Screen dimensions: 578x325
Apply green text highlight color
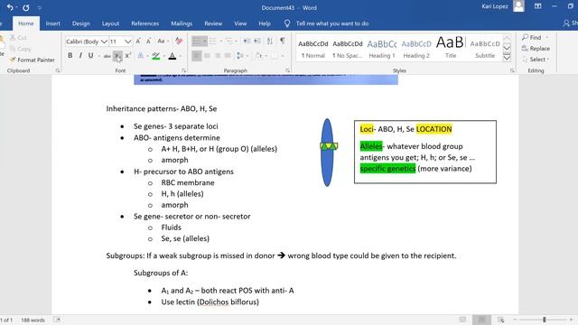pos(156,56)
